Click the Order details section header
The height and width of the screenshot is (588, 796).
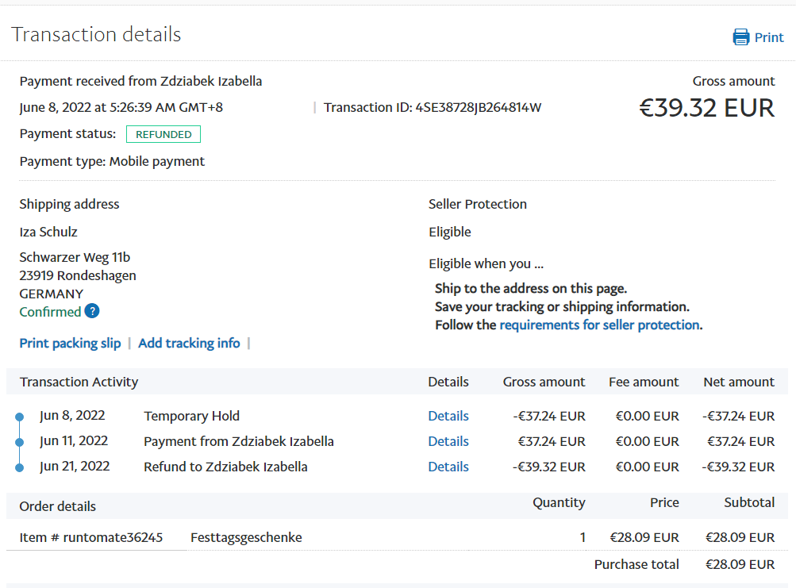[57, 506]
